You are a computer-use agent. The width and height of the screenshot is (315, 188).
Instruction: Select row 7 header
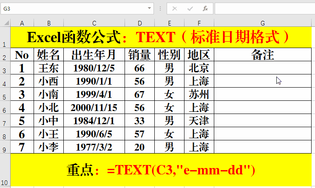point(5,120)
